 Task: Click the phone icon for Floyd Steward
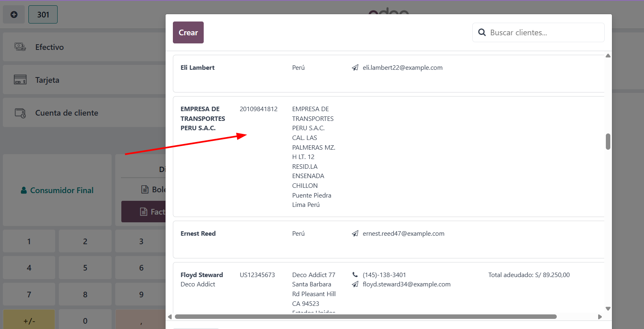pyautogui.click(x=355, y=275)
